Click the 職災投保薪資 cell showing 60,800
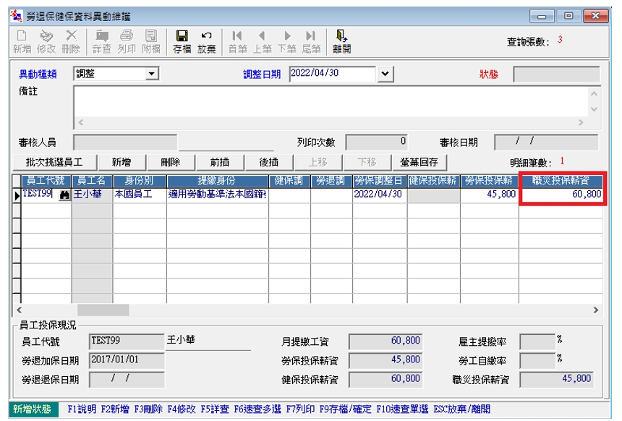The width and height of the screenshot is (622, 421). tap(561, 195)
